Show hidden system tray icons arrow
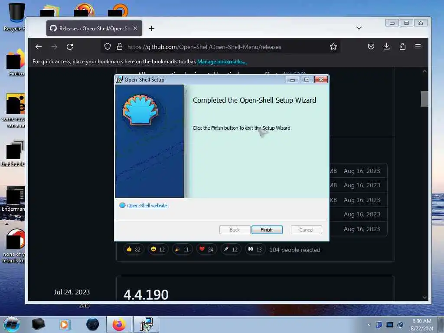This screenshot has width=444, height=333. click(x=369, y=325)
